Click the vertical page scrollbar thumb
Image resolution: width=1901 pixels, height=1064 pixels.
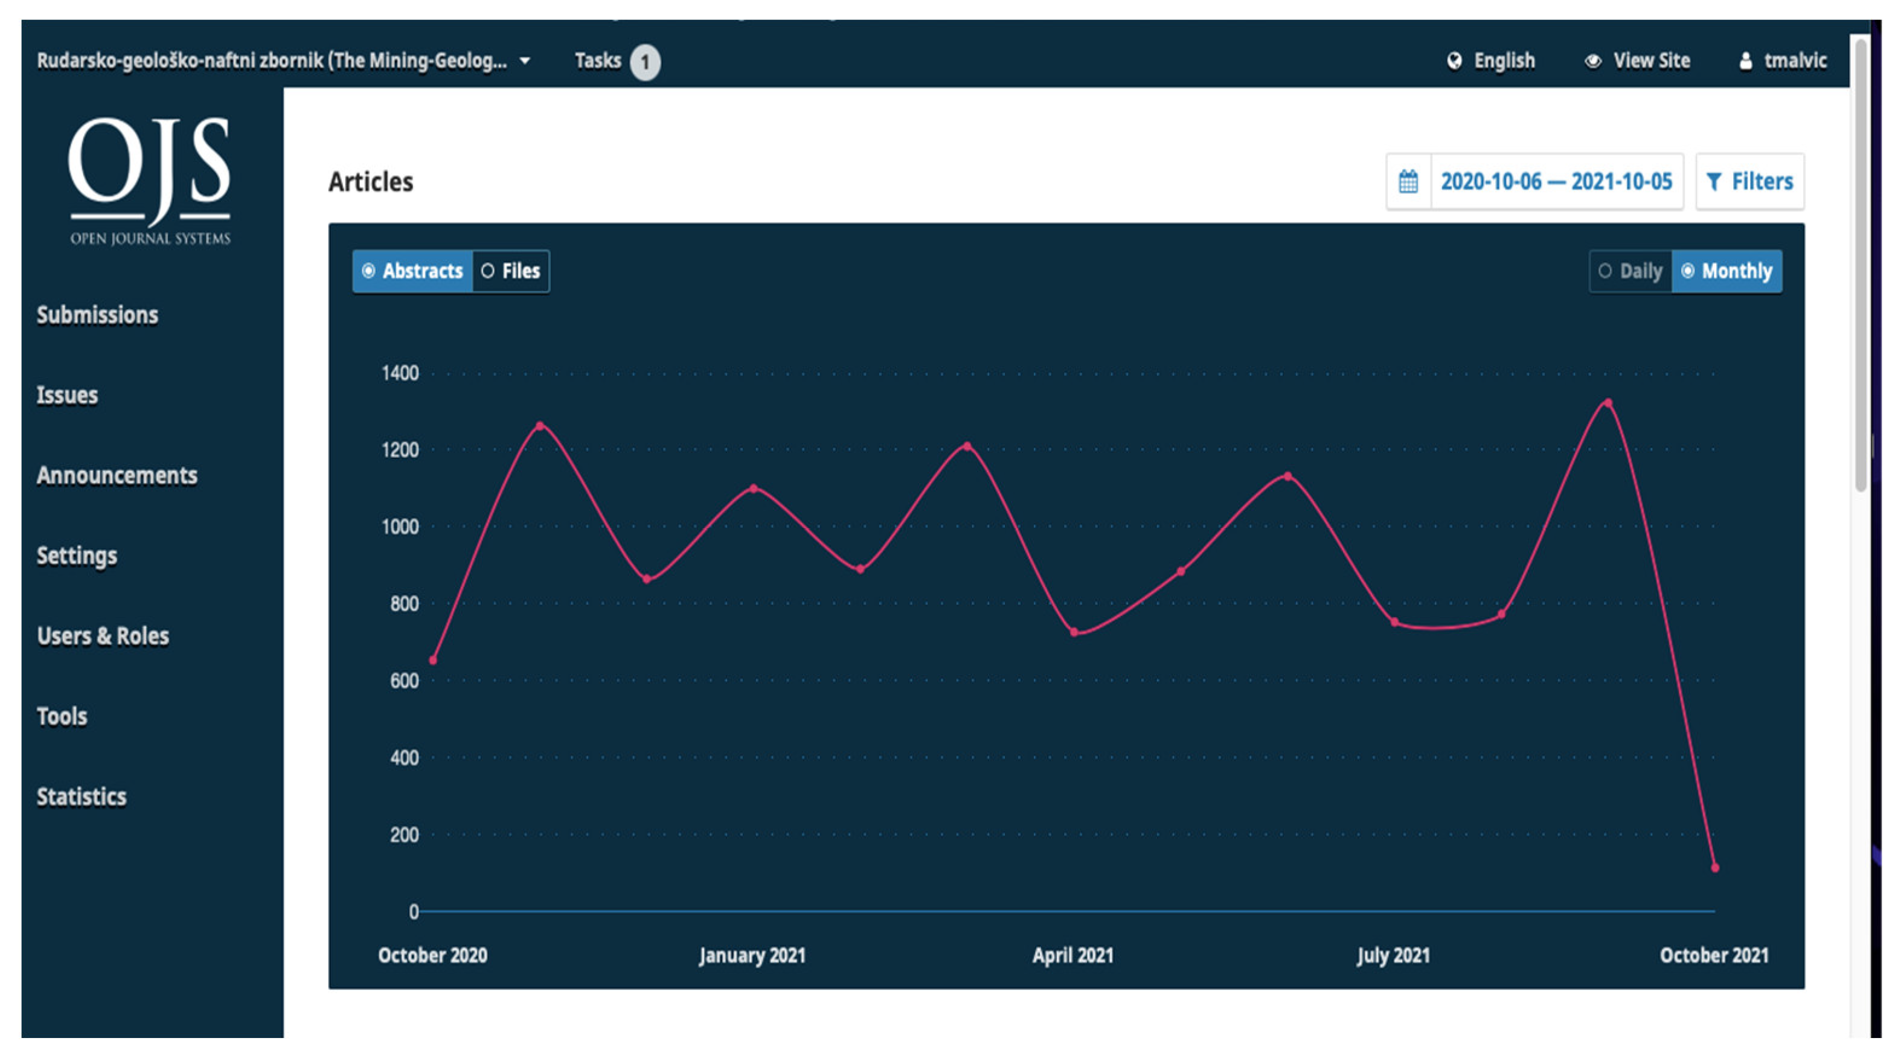coord(1861,266)
